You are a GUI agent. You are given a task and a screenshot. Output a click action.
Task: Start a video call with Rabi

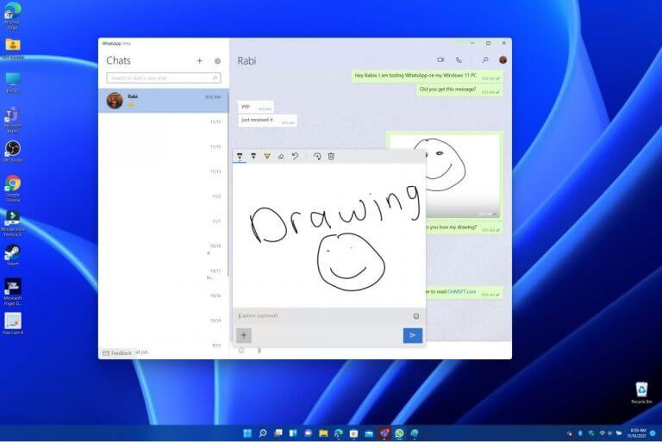(440, 60)
